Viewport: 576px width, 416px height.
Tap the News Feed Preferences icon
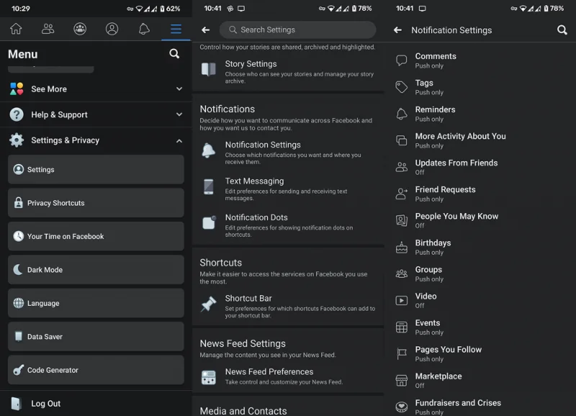209,377
